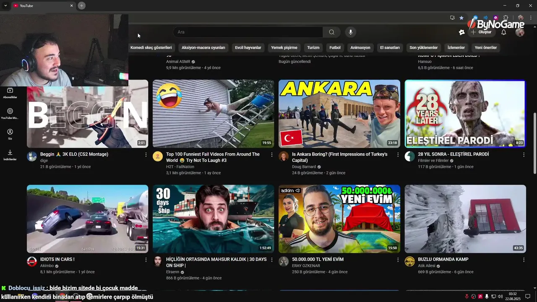Open options menu for 28 YIL SONRA

tap(524, 155)
